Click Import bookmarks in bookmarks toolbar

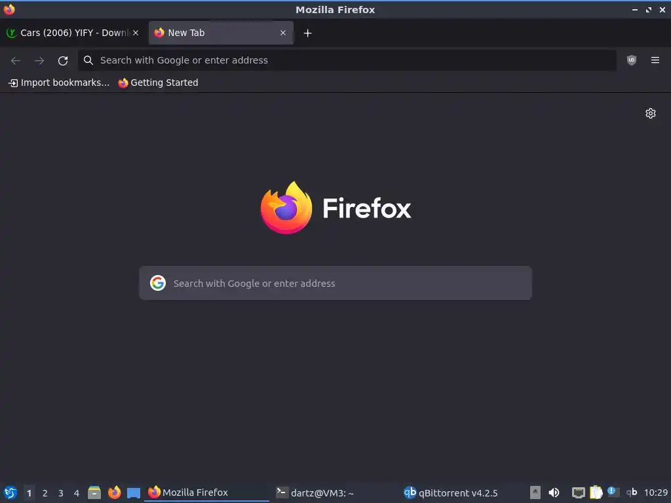point(59,83)
